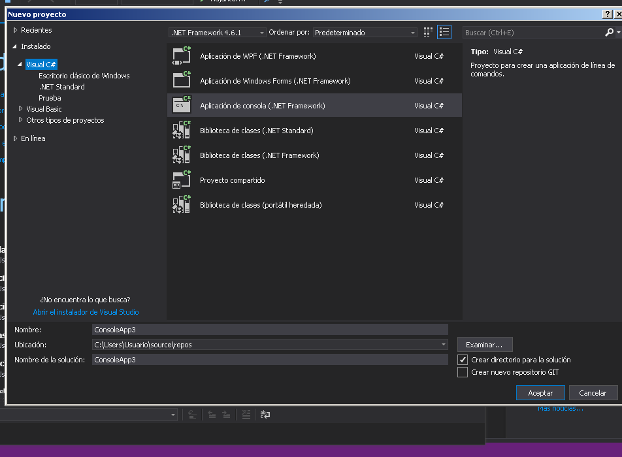Click the .NET Framework class library icon

[x=182, y=155]
